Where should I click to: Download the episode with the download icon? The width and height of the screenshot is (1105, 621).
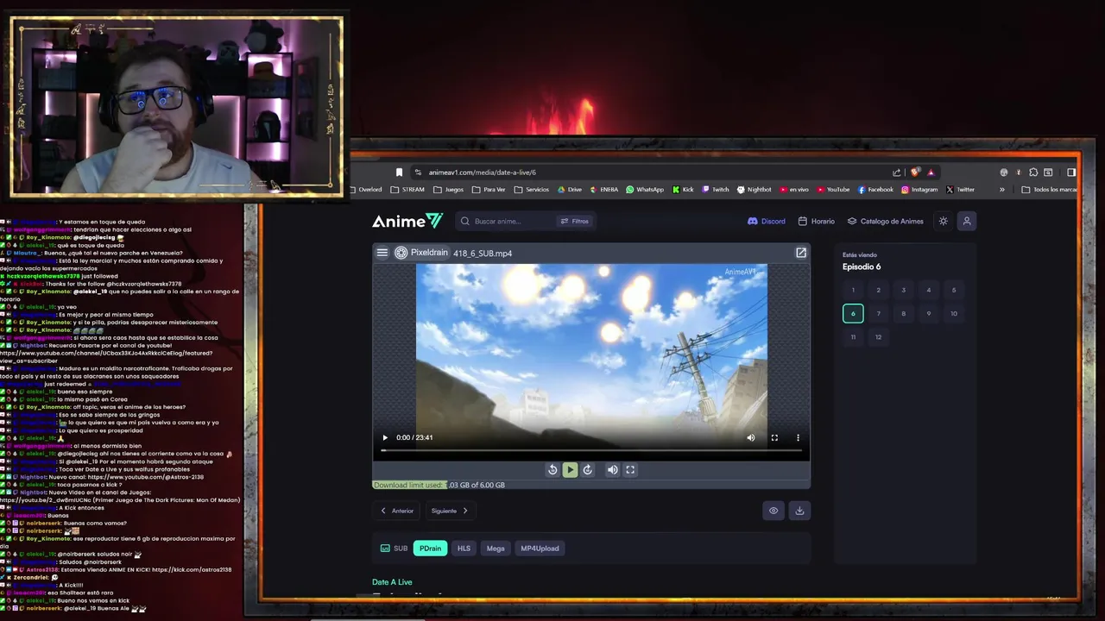799,511
